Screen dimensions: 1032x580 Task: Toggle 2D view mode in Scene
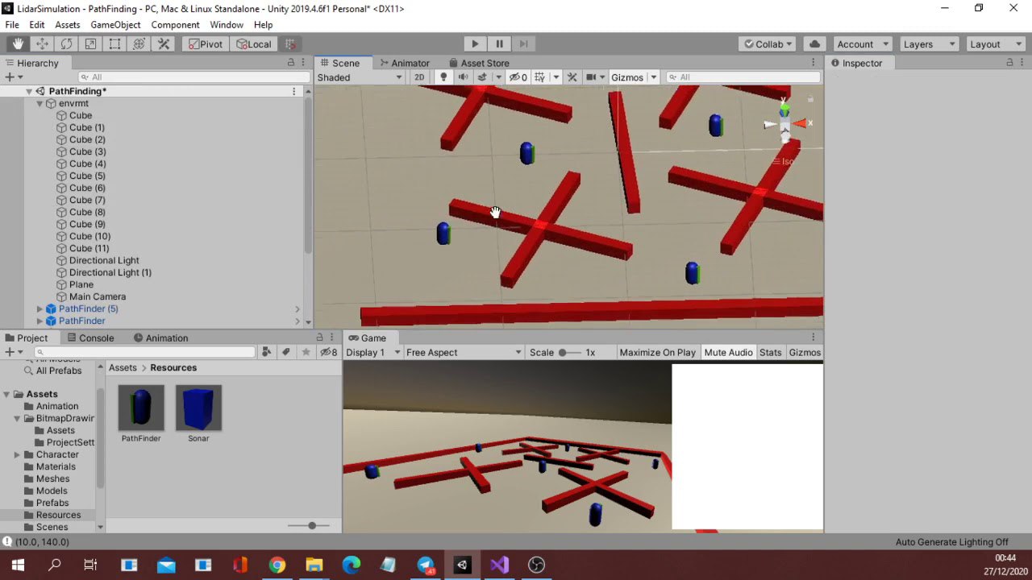pos(419,77)
